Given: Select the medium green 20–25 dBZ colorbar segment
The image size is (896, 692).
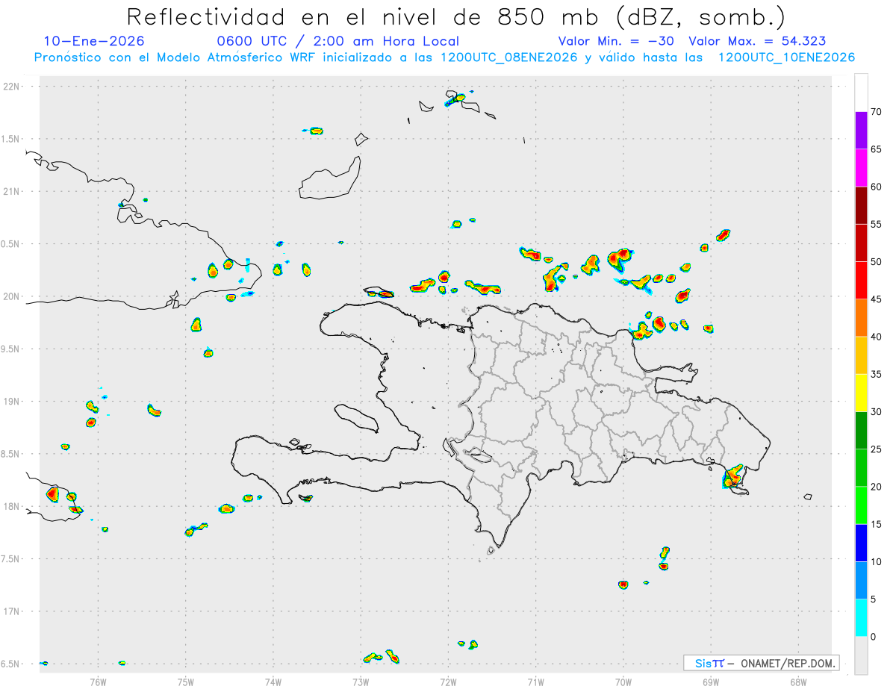Looking at the screenshot, I should (x=861, y=468).
